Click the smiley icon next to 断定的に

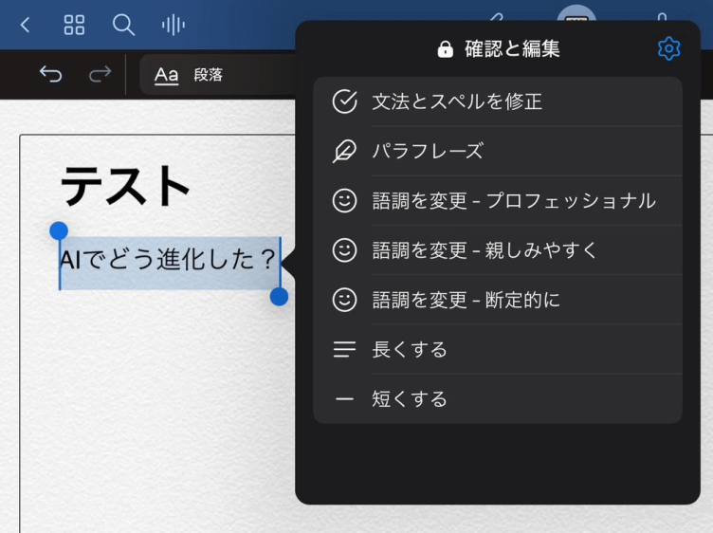345,300
